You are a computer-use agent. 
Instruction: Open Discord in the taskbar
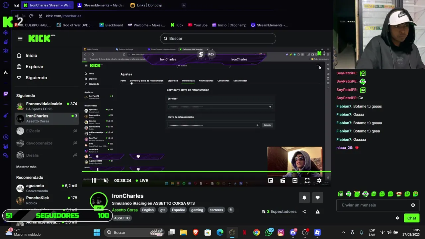pos(293,232)
